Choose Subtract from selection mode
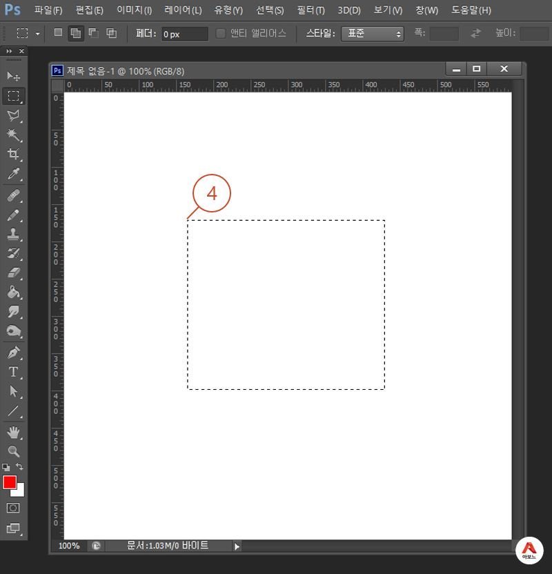This screenshot has width=552, height=574. 93,33
